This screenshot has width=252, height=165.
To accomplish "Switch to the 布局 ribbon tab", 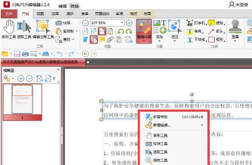I will click(x=147, y=14).
